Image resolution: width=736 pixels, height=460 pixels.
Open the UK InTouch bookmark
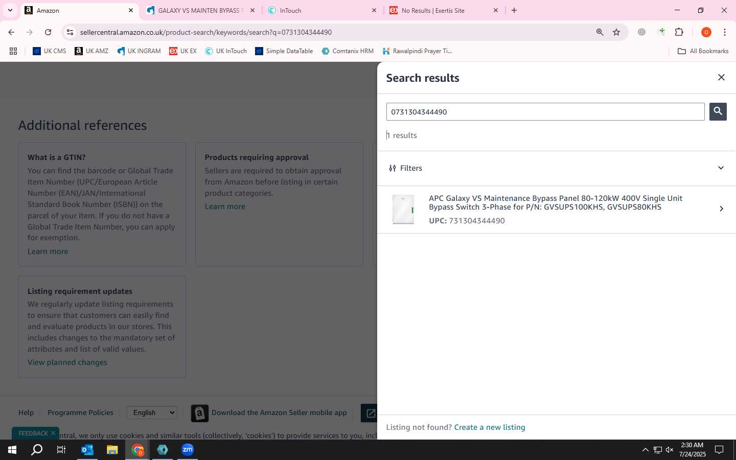point(226,51)
